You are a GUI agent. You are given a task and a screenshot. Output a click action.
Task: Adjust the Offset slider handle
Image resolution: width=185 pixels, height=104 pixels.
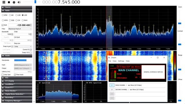click(180, 101)
